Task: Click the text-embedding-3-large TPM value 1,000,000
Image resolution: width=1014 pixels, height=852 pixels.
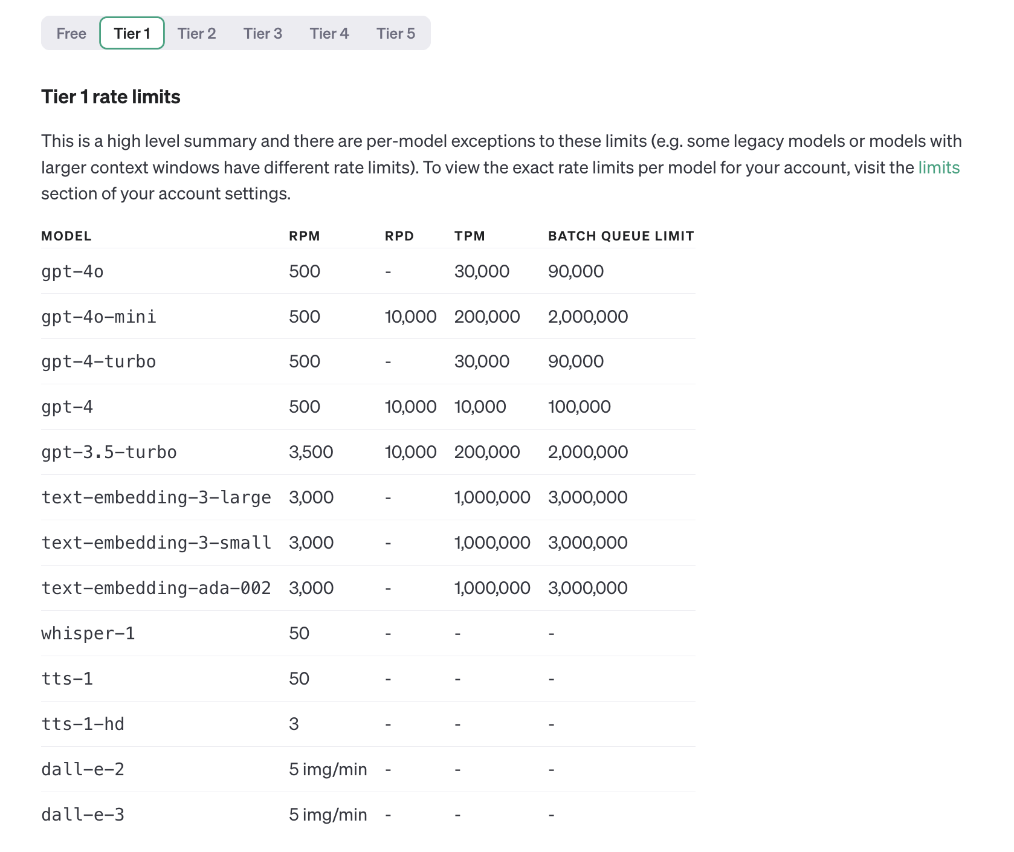Action: [492, 497]
